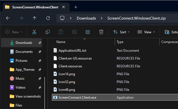The height and width of the screenshot is (109, 178).
Task: Click the Share icon in toolbar
Action: (x=88, y=32)
